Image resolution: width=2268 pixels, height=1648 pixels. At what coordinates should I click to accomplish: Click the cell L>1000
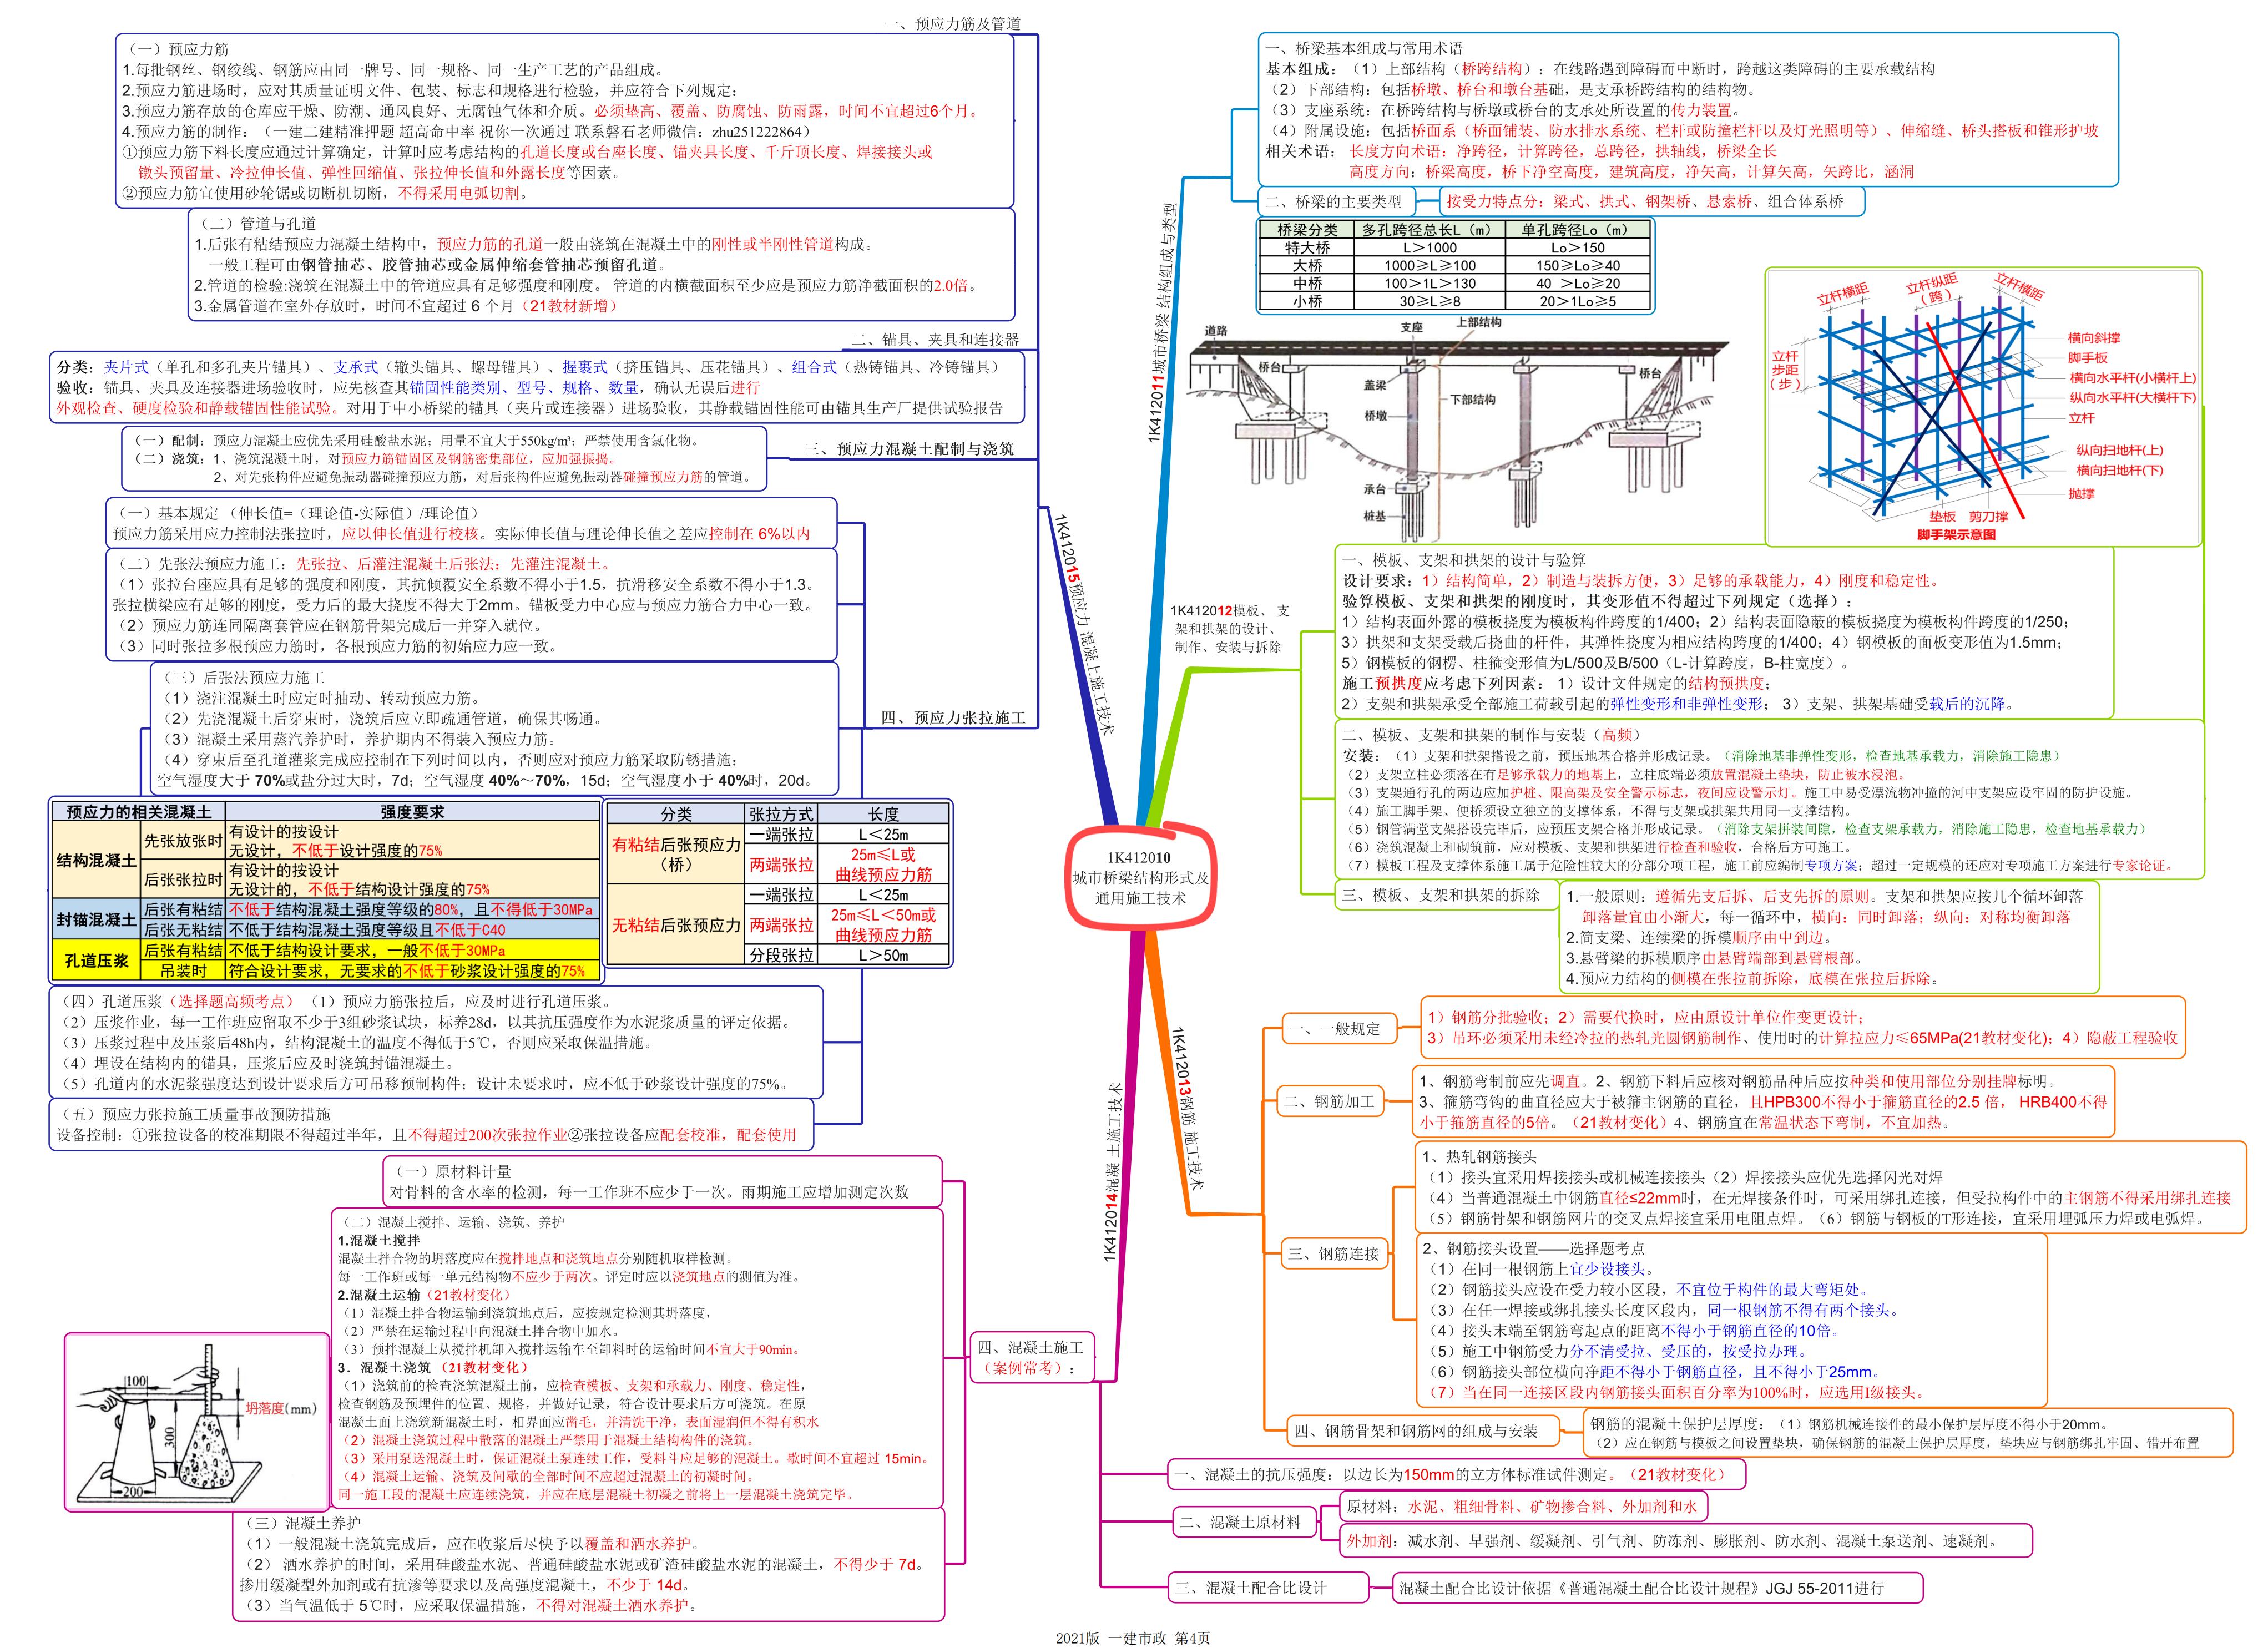1429,247
